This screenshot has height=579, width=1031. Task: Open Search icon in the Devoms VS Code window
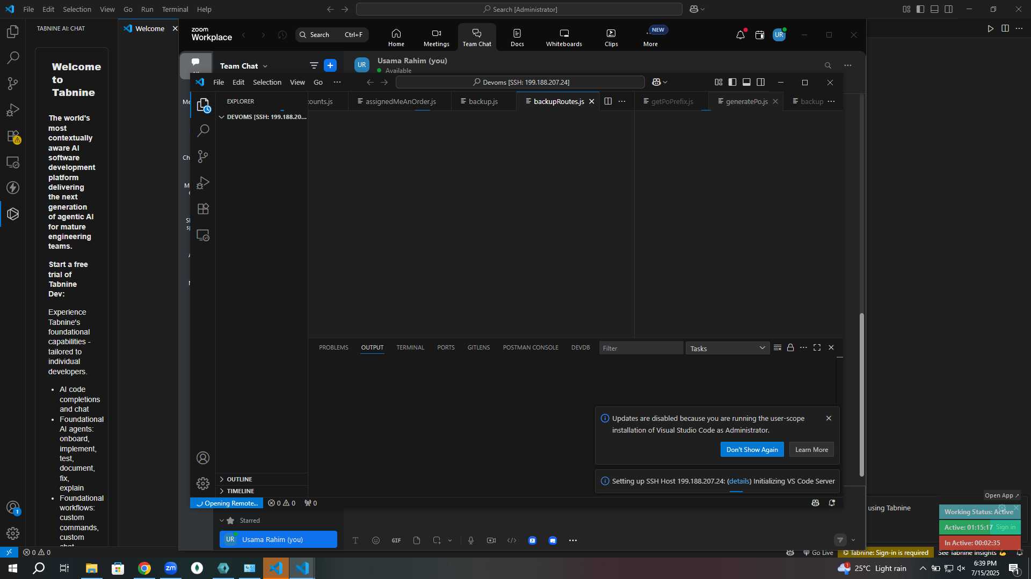pyautogui.click(x=203, y=130)
